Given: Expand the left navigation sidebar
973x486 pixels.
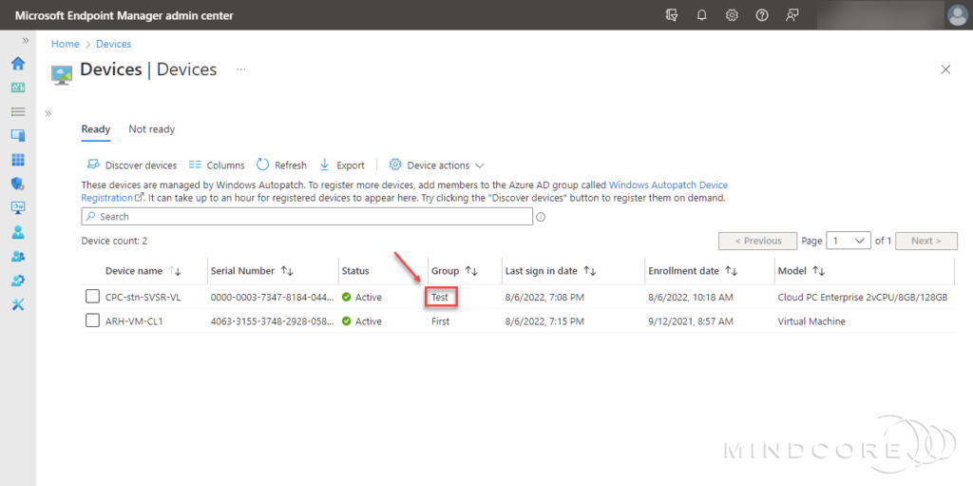Looking at the screenshot, I should coord(26,41).
